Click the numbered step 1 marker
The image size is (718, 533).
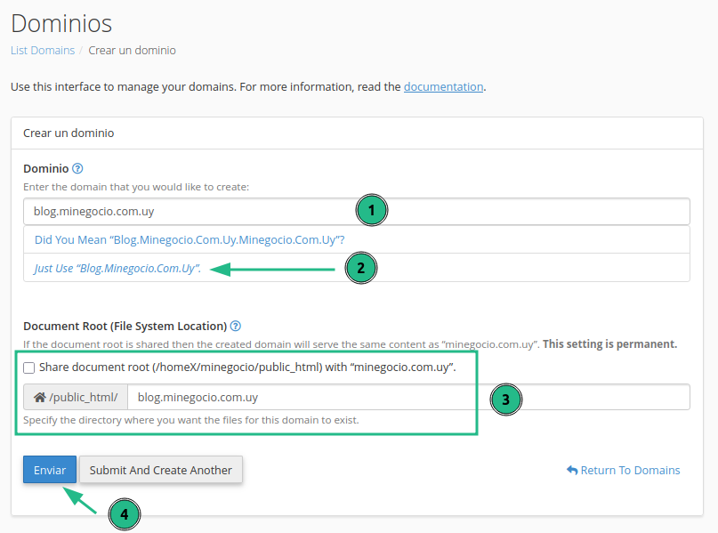pyautogui.click(x=371, y=211)
